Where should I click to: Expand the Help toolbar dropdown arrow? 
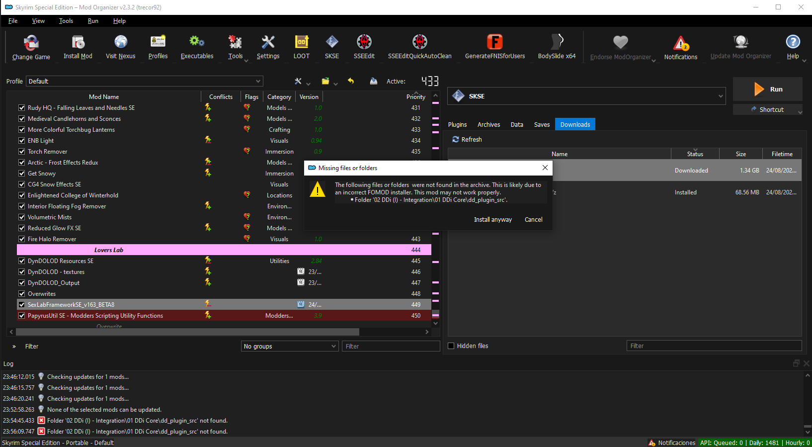804,61
